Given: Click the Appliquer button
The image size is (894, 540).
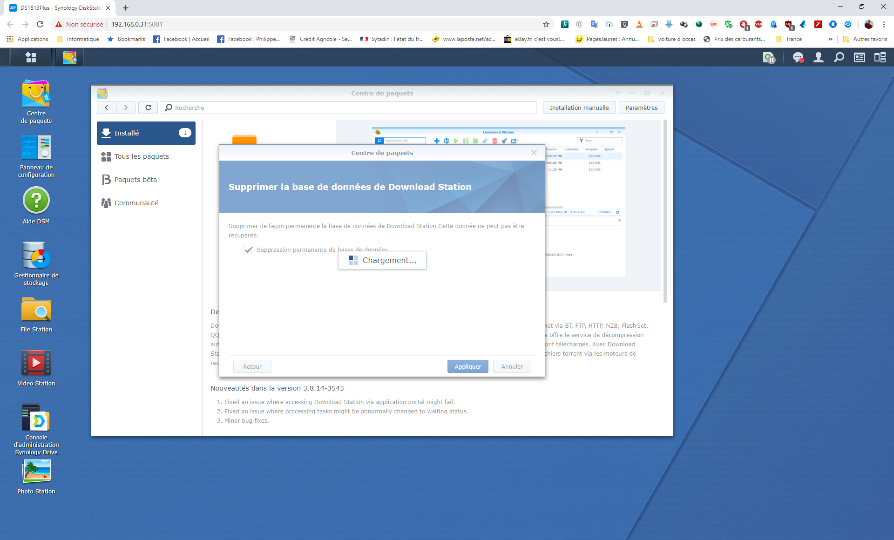Looking at the screenshot, I should (467, 366).
